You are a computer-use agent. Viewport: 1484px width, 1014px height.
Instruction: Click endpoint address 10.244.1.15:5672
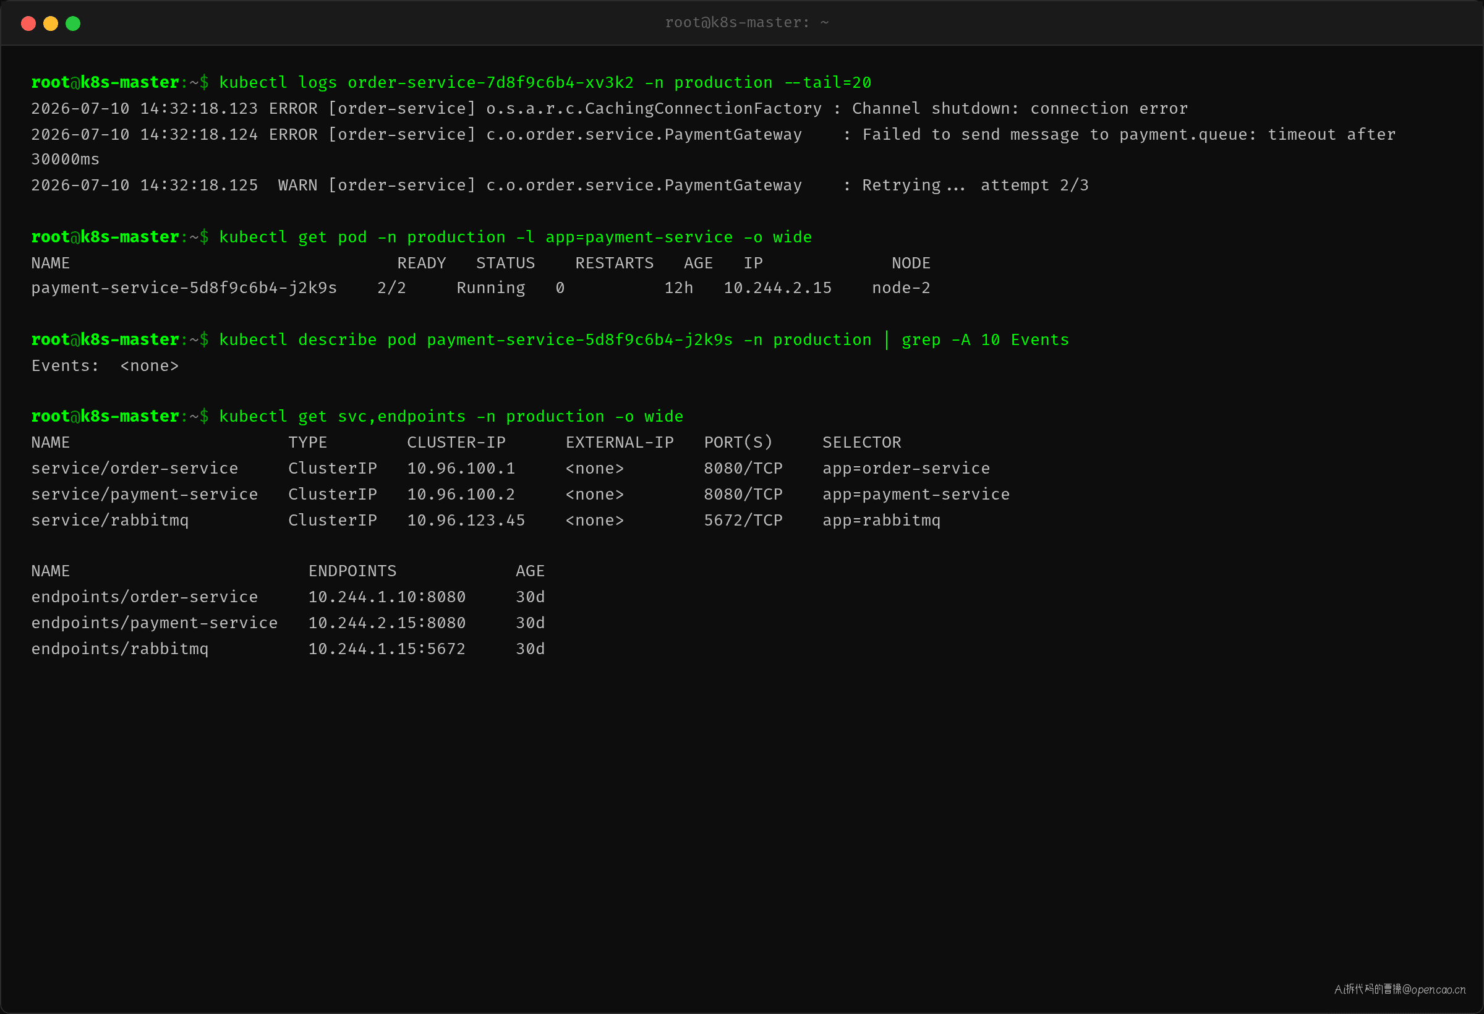coord(387,649)
